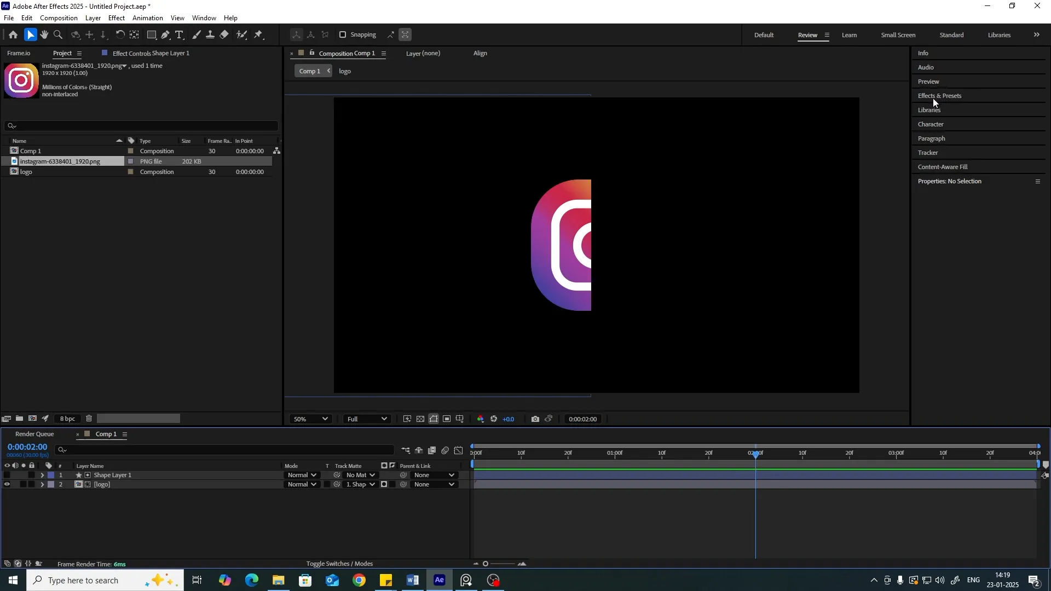Open blend Mode dropdown for Shape Layer 1
The height and width of the screenshot is (591, 1051).
(301, 475)
